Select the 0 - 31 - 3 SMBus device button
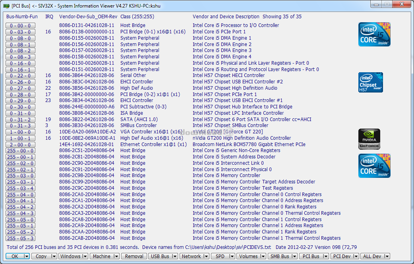The height and width of the screenshot is (264, 414). coord(20,126)
